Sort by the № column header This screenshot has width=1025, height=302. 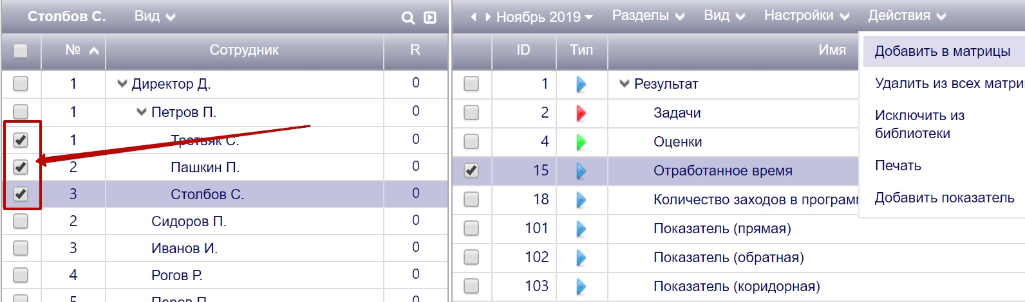[x=81, y=50]
